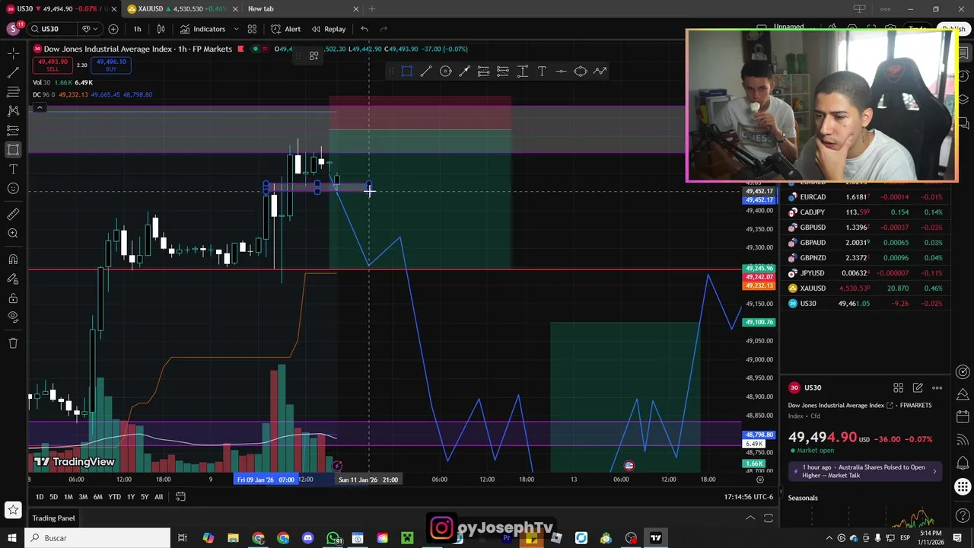Image resolution: width=974 pixels, height=548 pixels.
Task: Click the Windows Buscar search box
Action: (98, 538)
